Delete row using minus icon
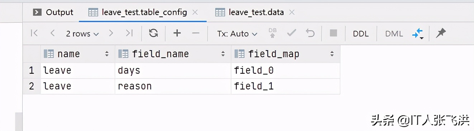474x131 pixels. pyautogui.click(x=195, y=33)
